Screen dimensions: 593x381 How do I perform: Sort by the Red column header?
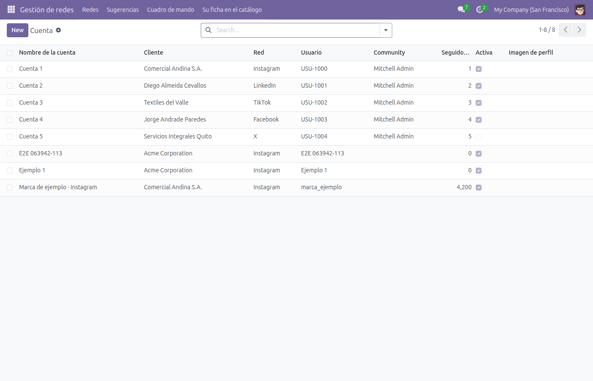click(259, 52)
